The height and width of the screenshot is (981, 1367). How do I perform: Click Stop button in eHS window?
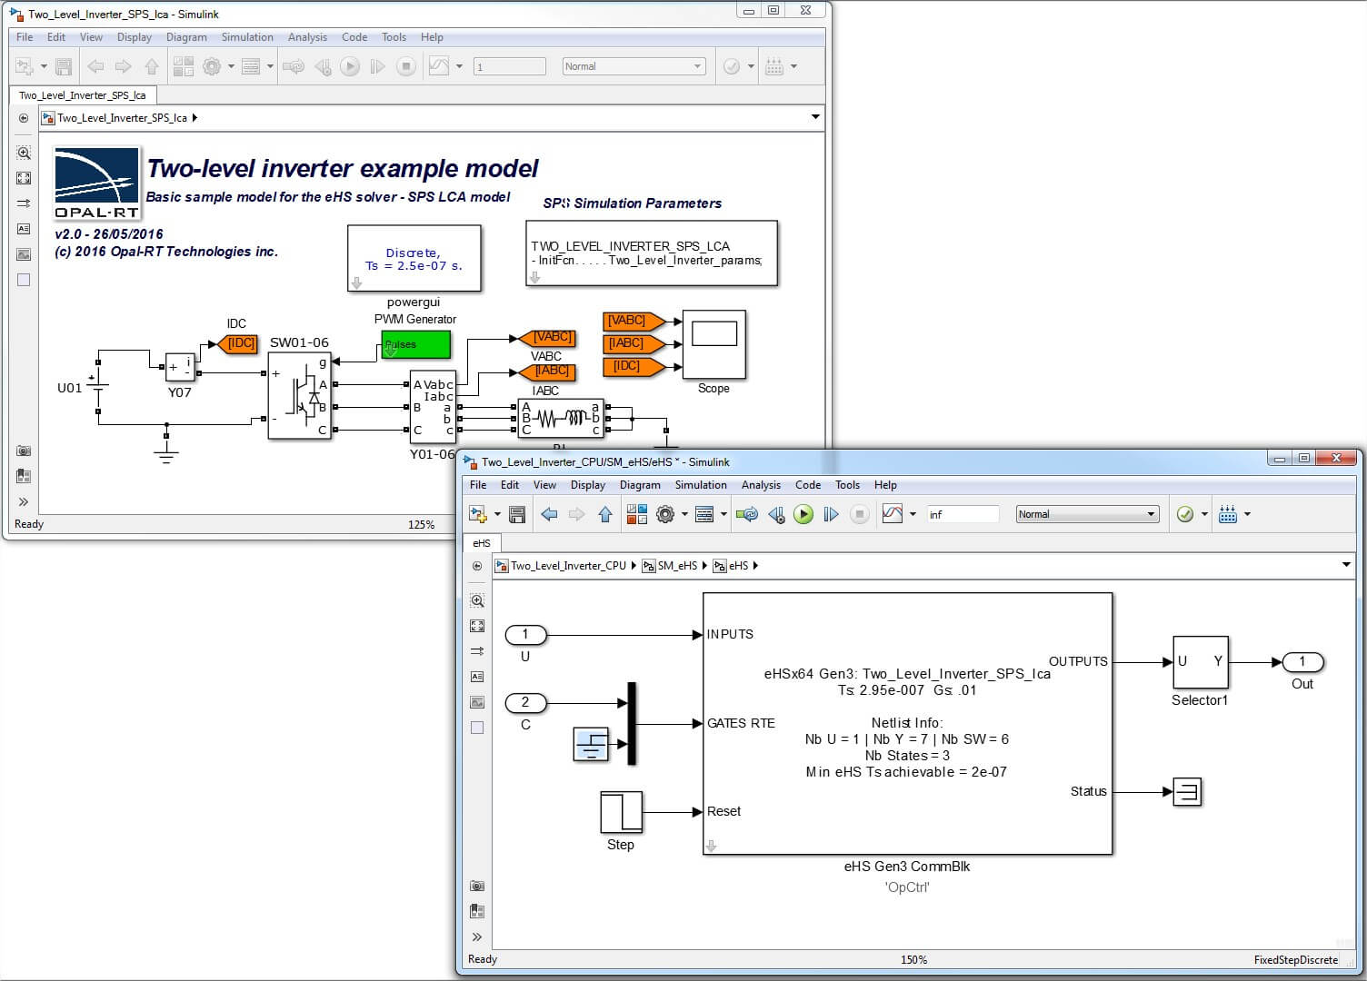click(860, 514)
